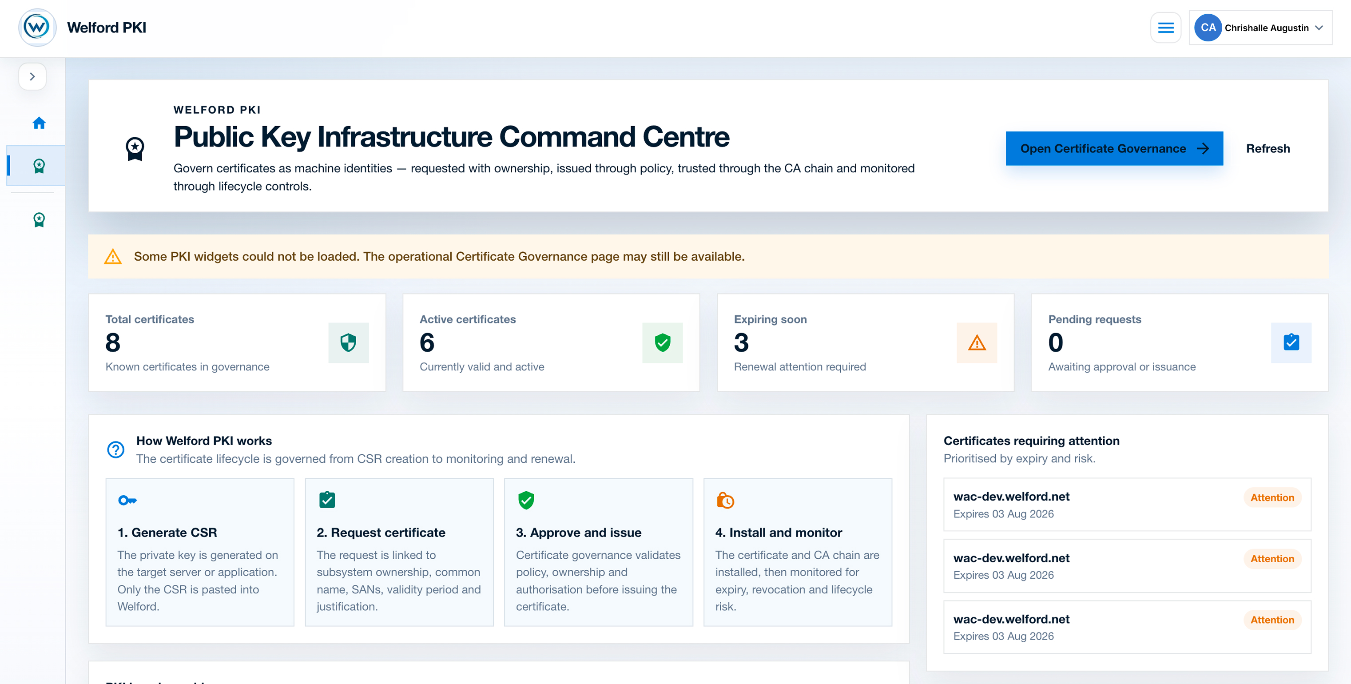Click the '4. Install and monitor' heading
The width and height of the screenshot is (1351, 684).
[x=778, y=533]
